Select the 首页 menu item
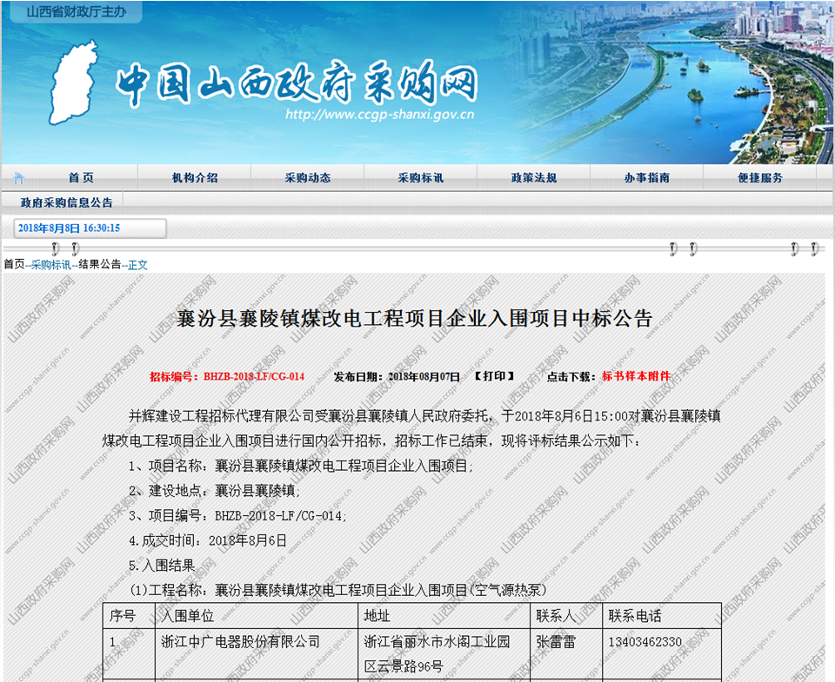Screen dimensions: 835x682 (80, 175)
